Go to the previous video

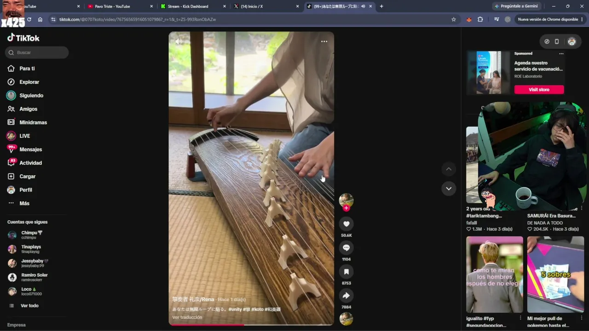pos(449,169)
